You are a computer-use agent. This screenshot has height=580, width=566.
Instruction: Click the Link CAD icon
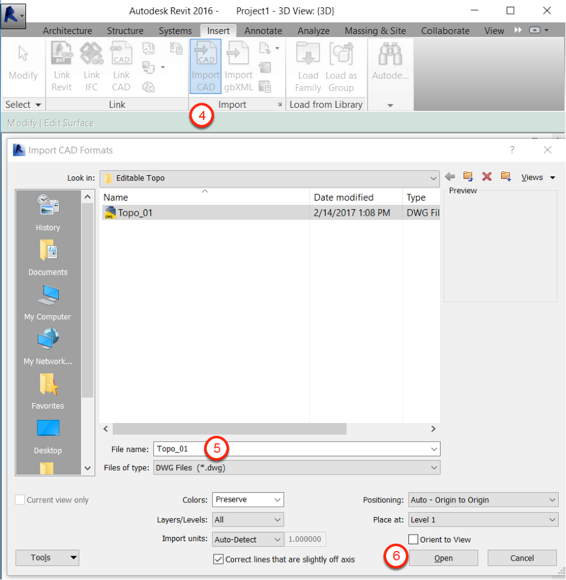coord(121,53)
